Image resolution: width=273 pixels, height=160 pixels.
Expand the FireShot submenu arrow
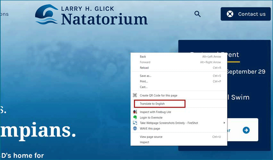(x=224, y=123)
